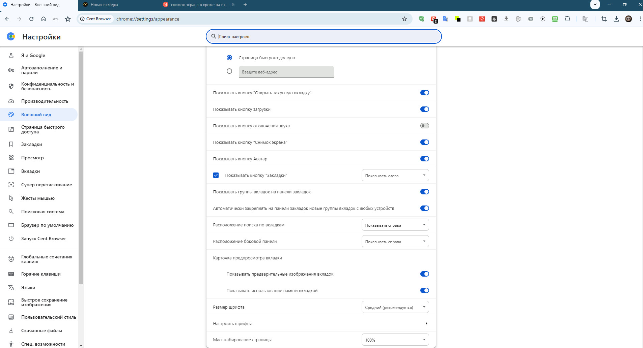Toggle auto-pin new tab groups switch
The image size is (643, 348).
(x=424, y=208)
